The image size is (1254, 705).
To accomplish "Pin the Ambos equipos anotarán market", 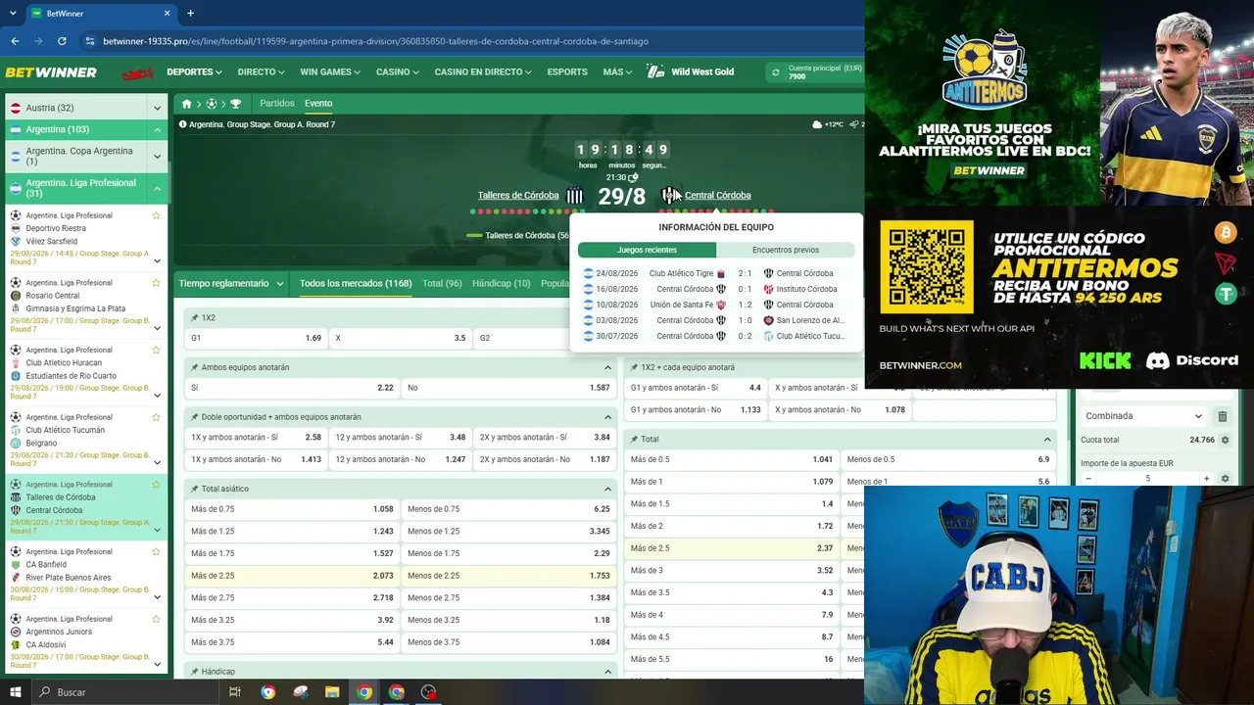I will (x=195, y=367).
